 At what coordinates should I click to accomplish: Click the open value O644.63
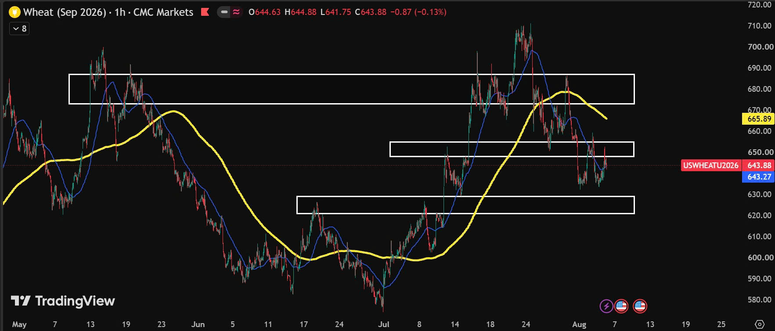tap(264, 12)
